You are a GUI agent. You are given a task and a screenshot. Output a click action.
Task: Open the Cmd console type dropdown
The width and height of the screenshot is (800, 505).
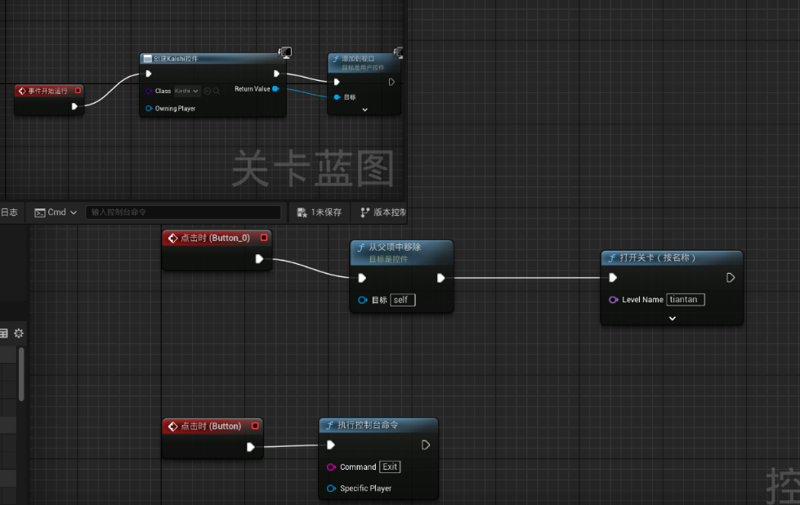[x=56, y=212]
